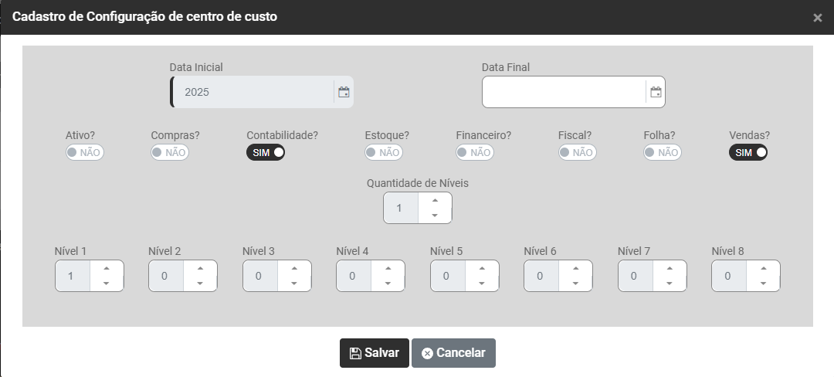834x377 pixels.
Task: Increment the Nível 1 value
Action: click(x=107, y=269)
